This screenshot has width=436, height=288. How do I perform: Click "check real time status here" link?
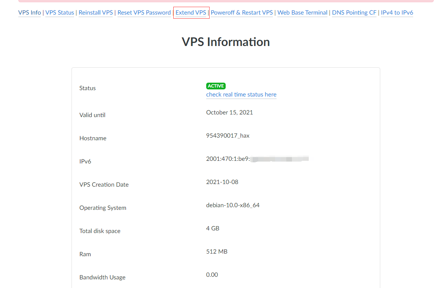point(241,95)
